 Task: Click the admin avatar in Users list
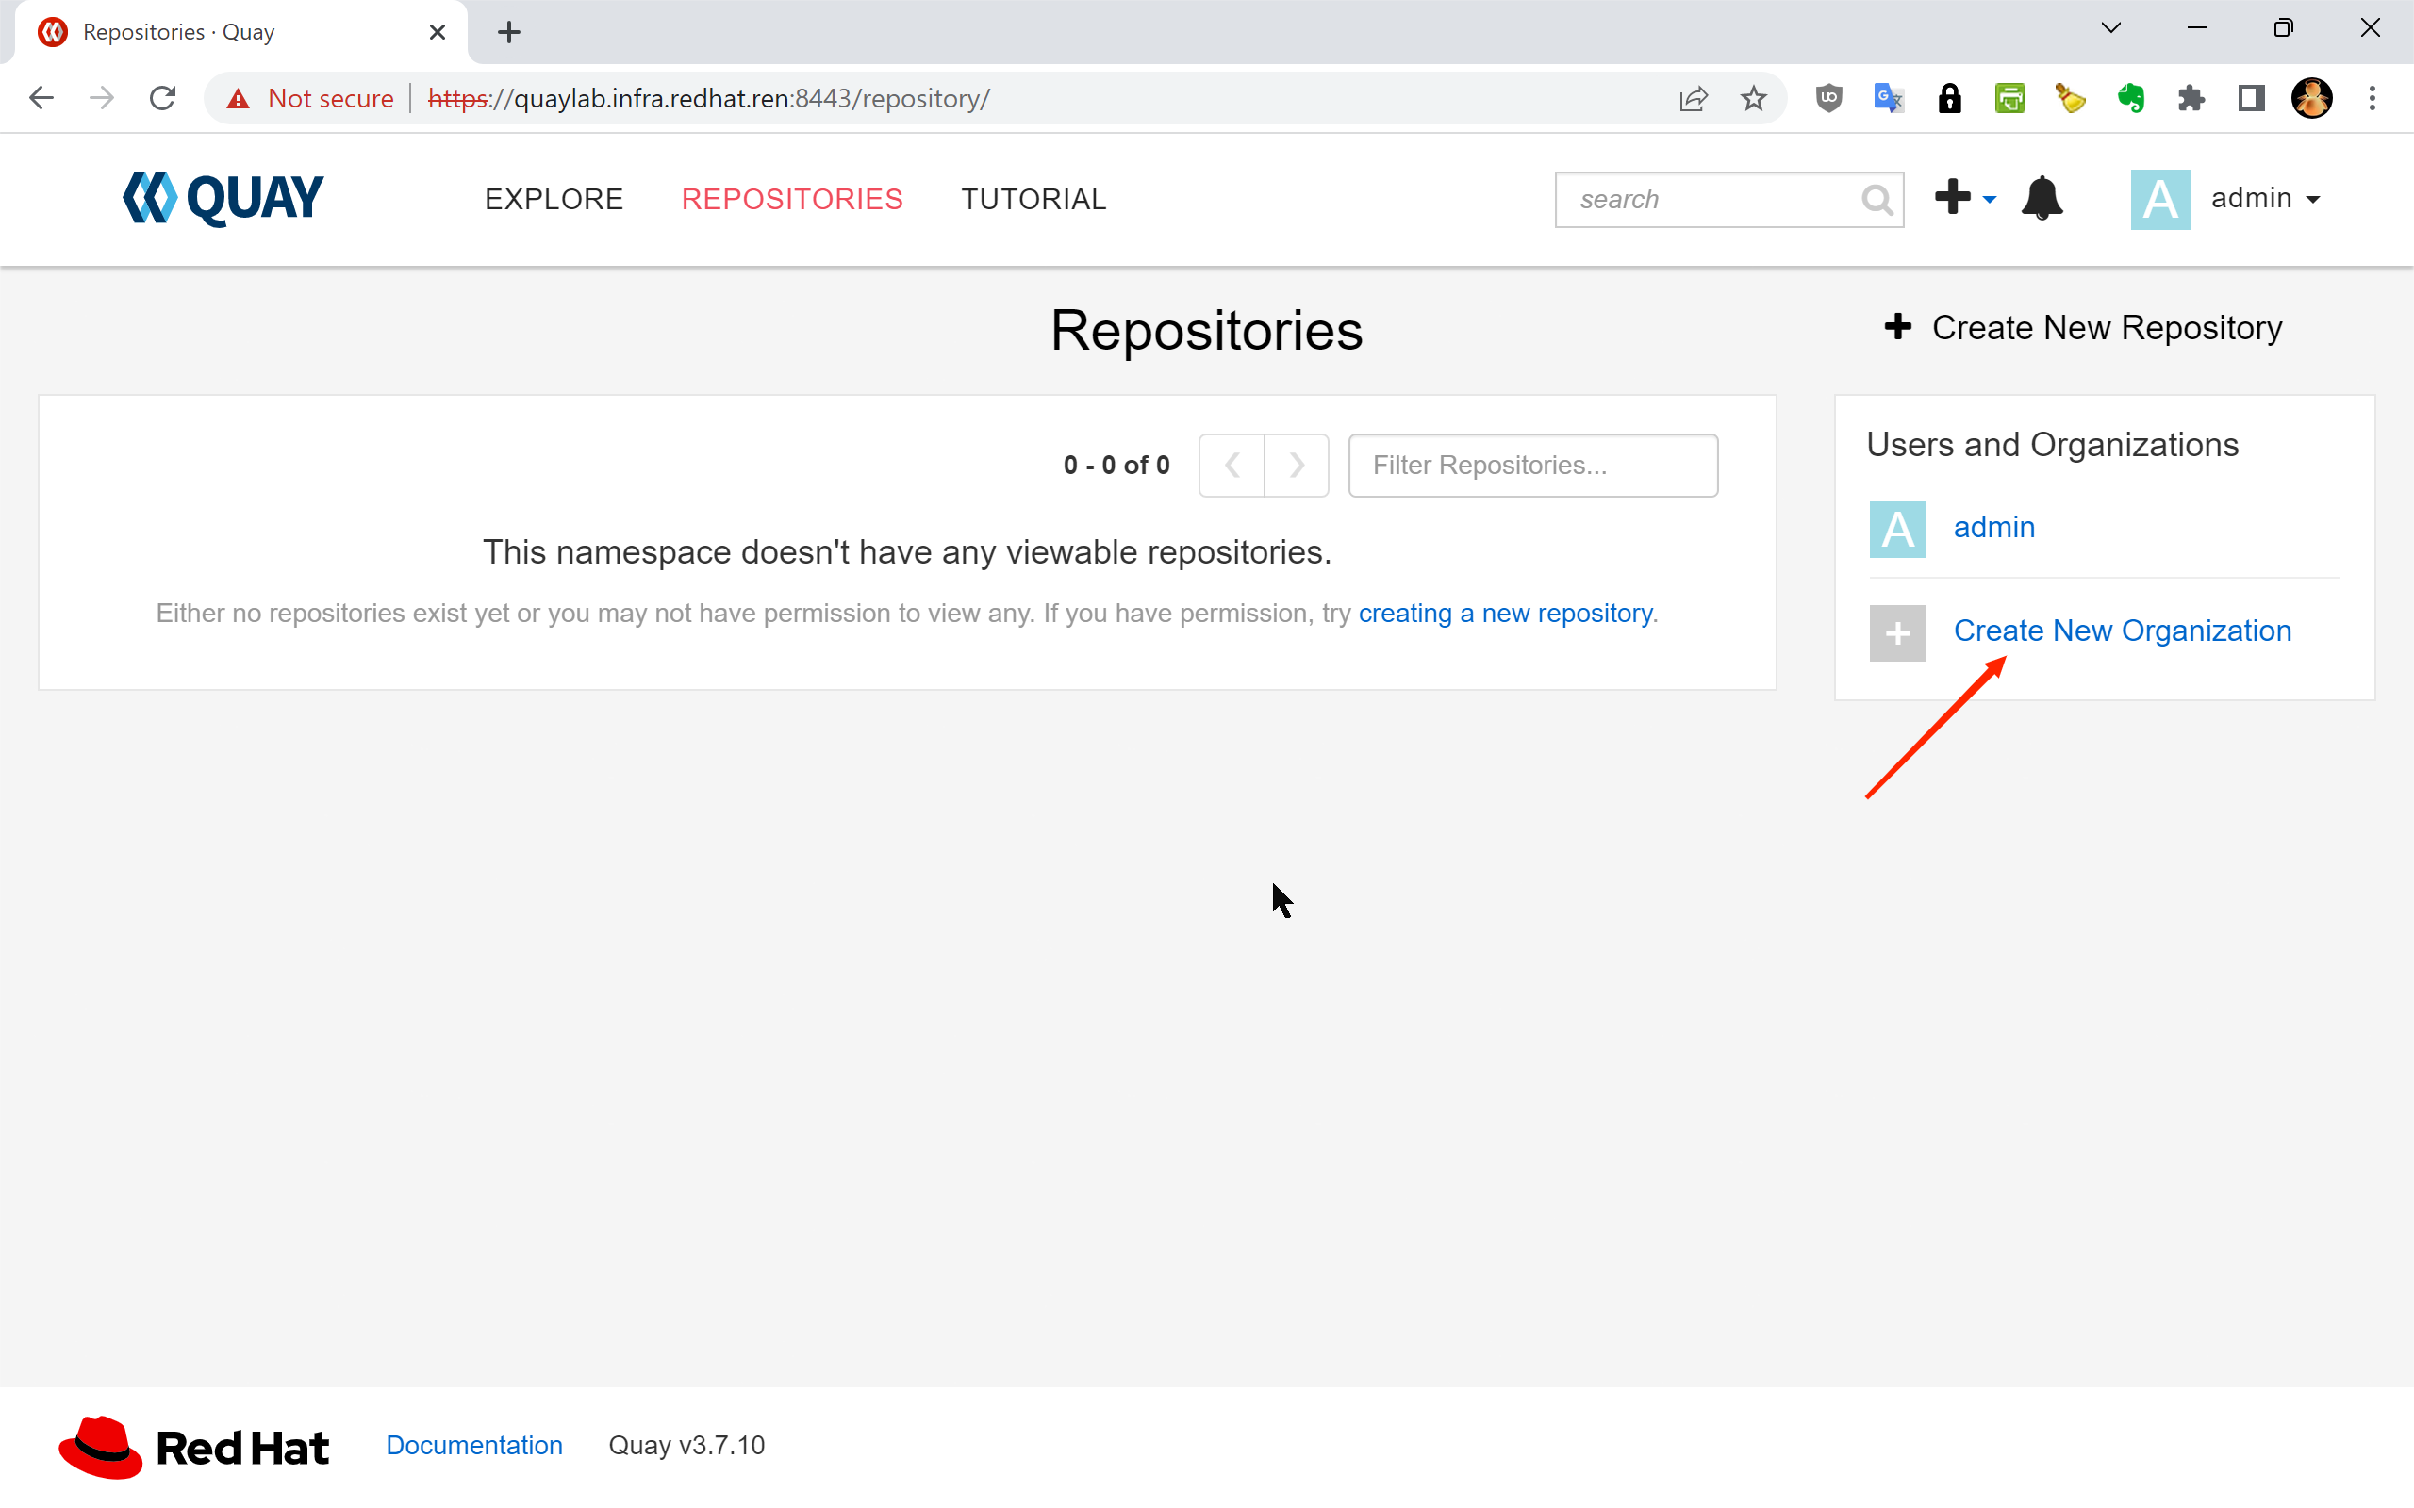pyautogui.click(x=1897, y=529)
